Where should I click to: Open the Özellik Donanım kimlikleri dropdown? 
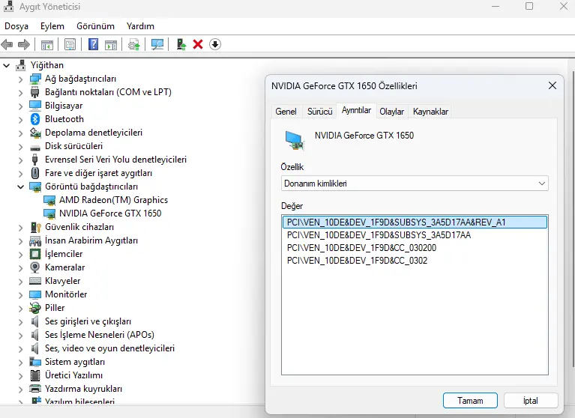[415, 184]
